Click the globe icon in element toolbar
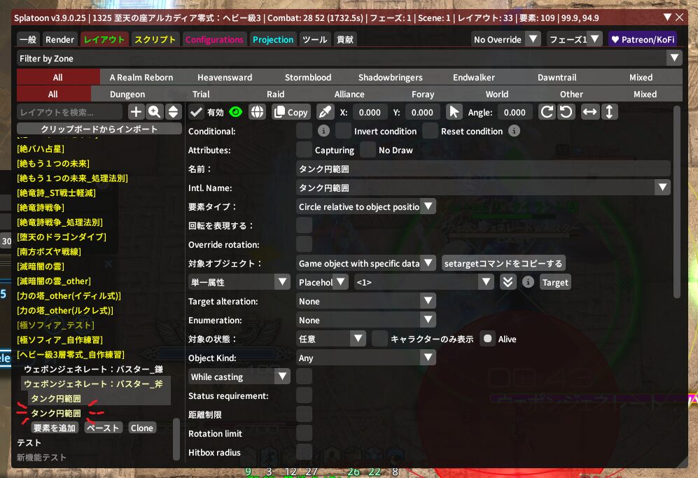698x478 pixels. pos(258,112)
